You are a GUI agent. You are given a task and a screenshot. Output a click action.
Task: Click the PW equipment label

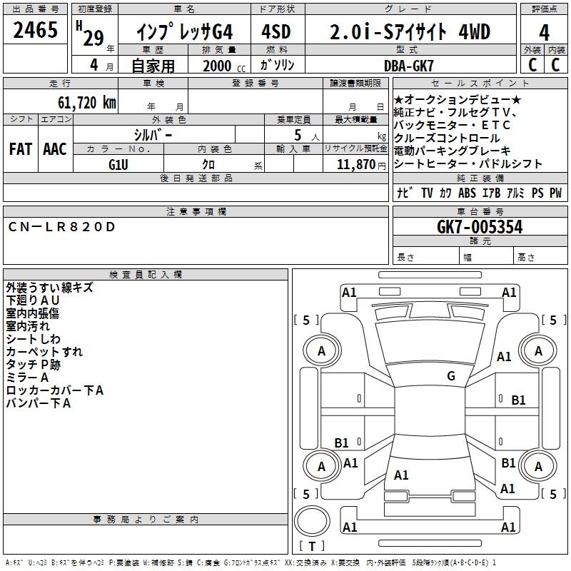click(556, 192)
